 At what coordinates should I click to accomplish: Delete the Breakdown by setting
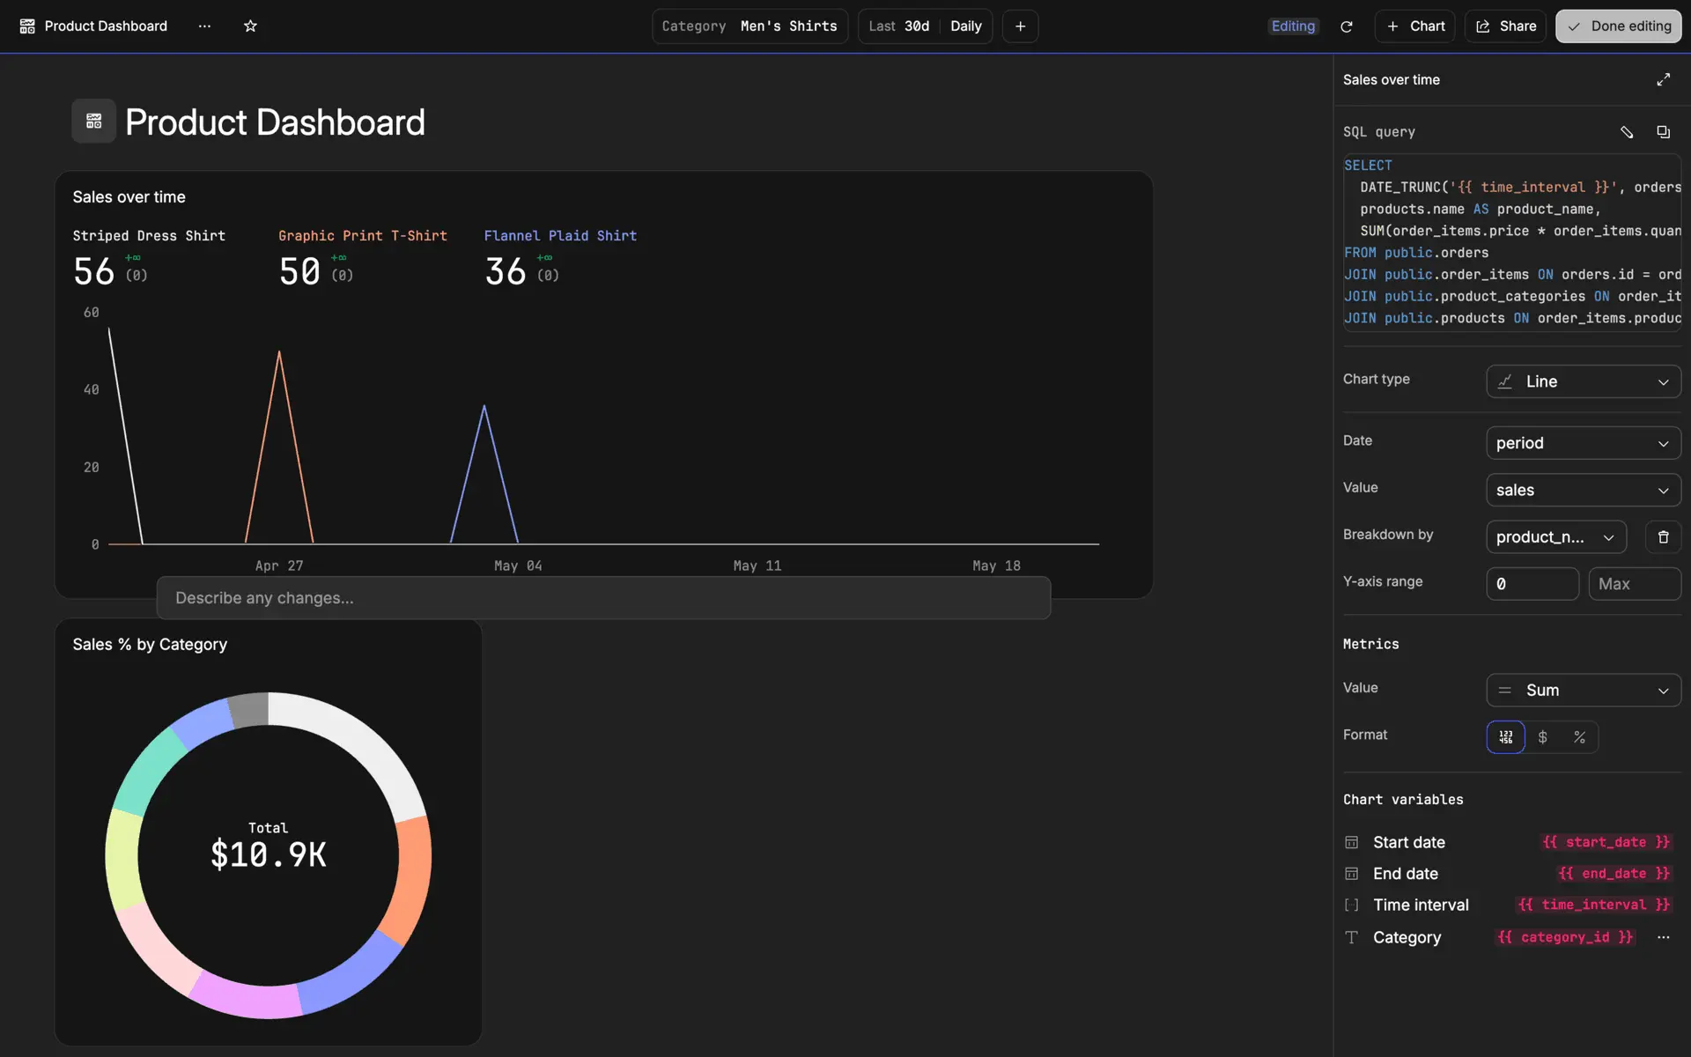[x=1663, y=537]
